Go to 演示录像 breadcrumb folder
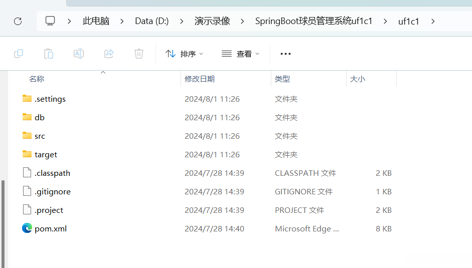 click(212, 21)
